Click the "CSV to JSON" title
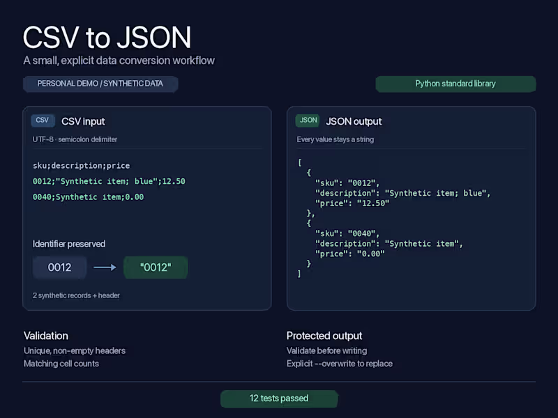The height and width of the screenshot is (418, 558). (x=107, y=38)
